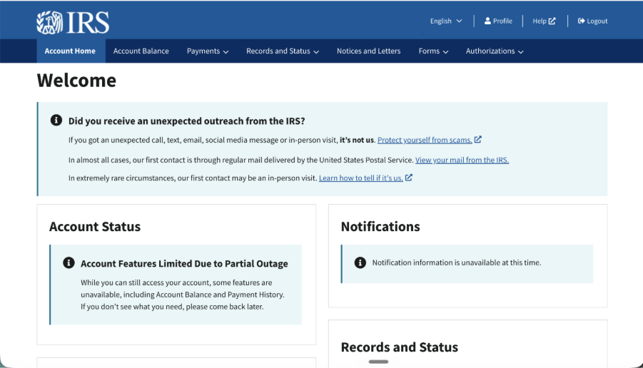The image size is (643, 368).
Task: Open the Notices and Letters tab
Action: [369, 51]
